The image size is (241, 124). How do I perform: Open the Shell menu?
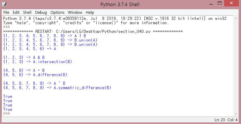[x=27, y=13]
